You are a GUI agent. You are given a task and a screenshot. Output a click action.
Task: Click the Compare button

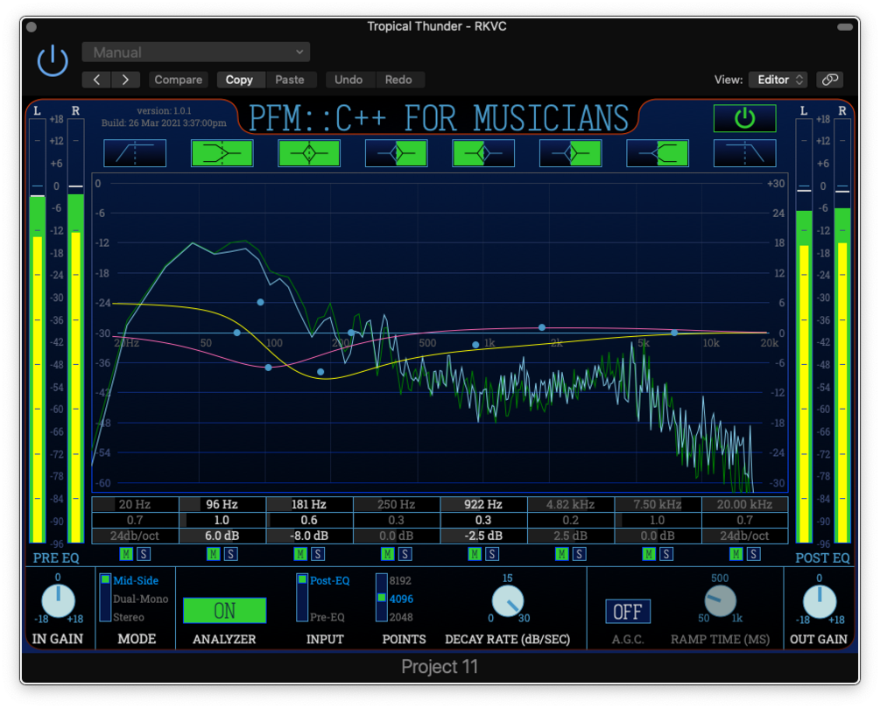click(179, 80)
